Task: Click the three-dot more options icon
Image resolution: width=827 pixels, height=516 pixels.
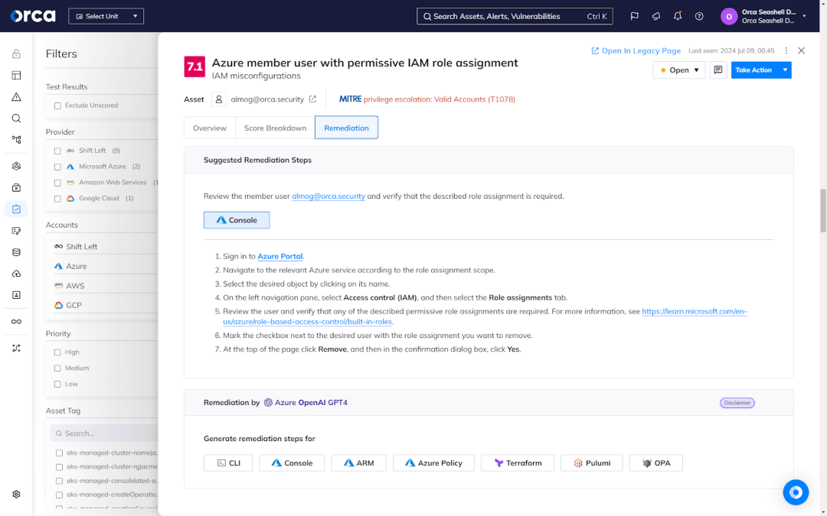Action: tap(786, 50)
